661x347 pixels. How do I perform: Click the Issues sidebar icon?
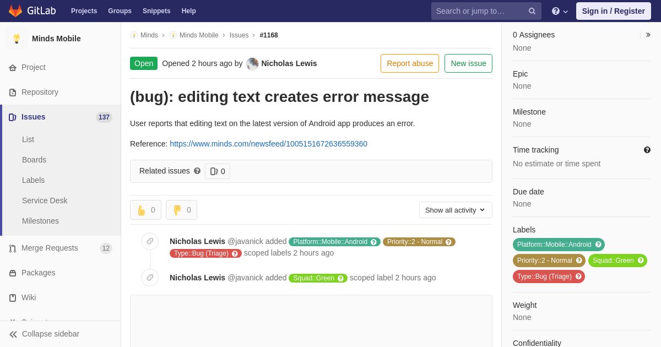(13, 117)
